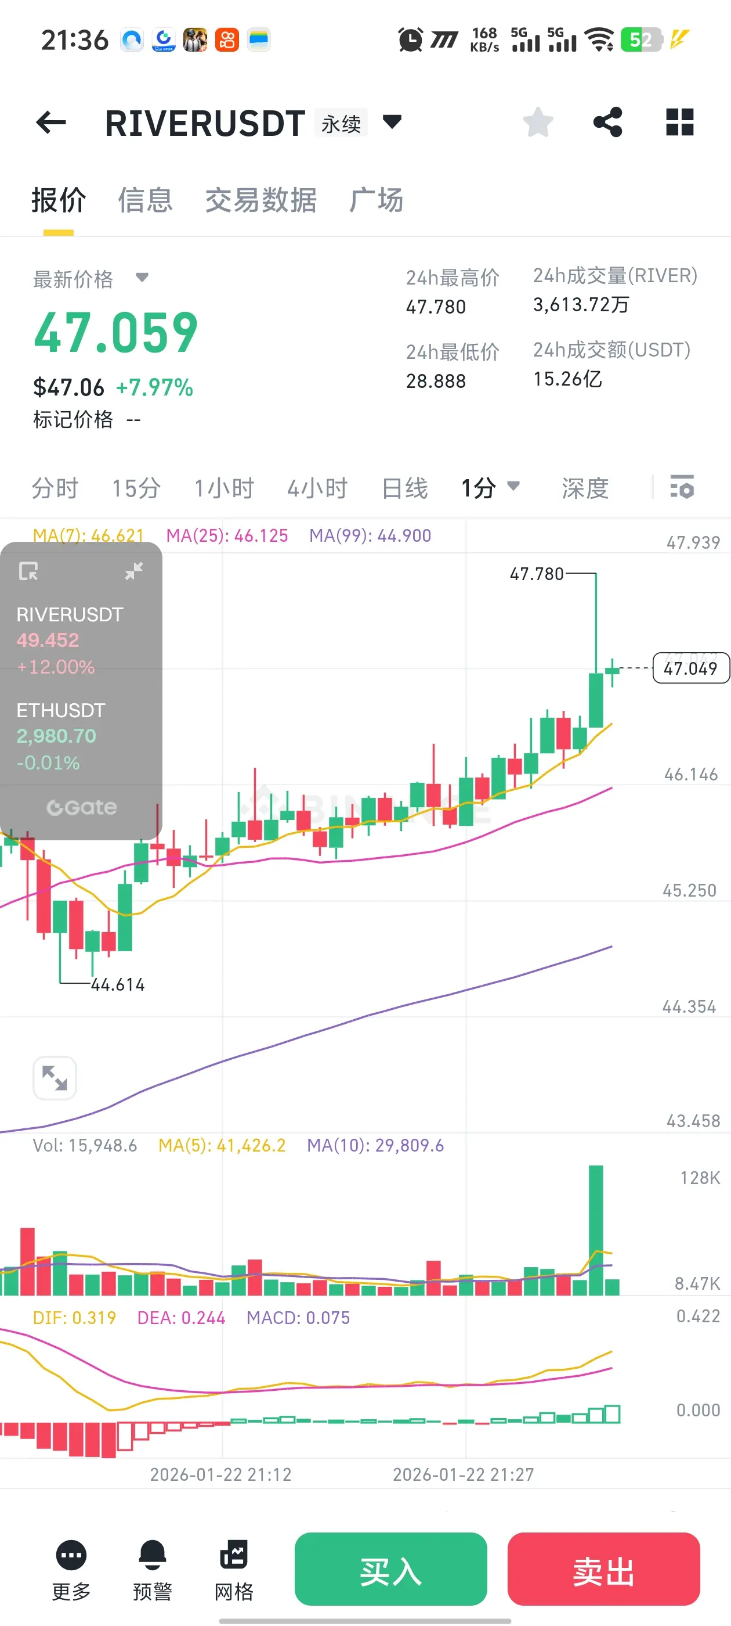Tap the MA(10): 29,809.6 volume label
Image resolution: width=731 pixels, height=1626 pixels.
375,1145
